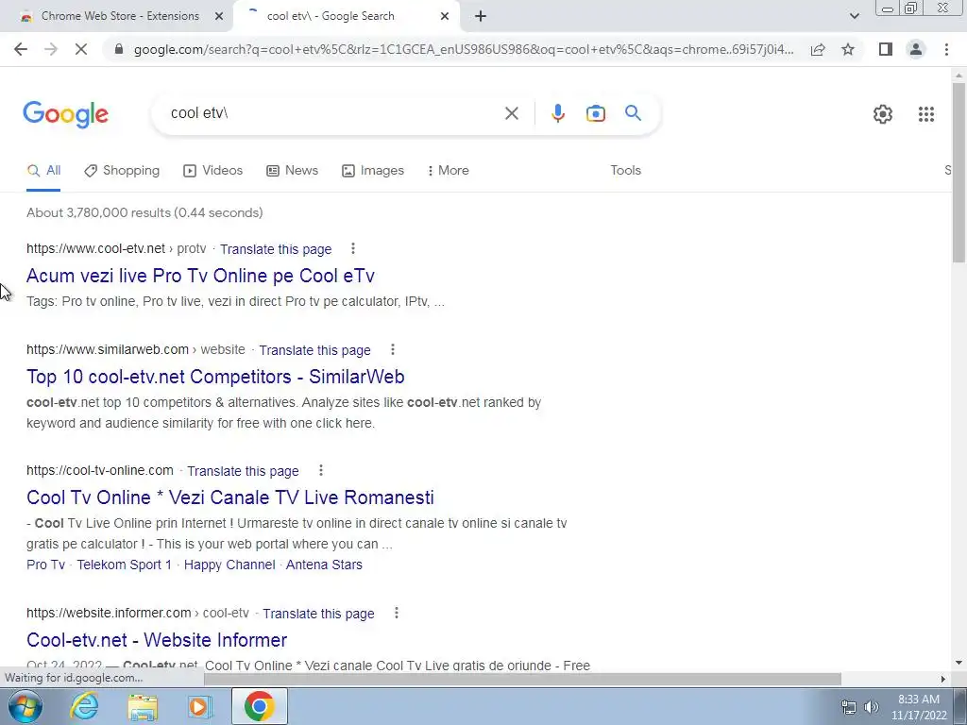Screen dimensions: 967x725
Task: Translate the cool-etv.net protv page
Action: [276, 249]
